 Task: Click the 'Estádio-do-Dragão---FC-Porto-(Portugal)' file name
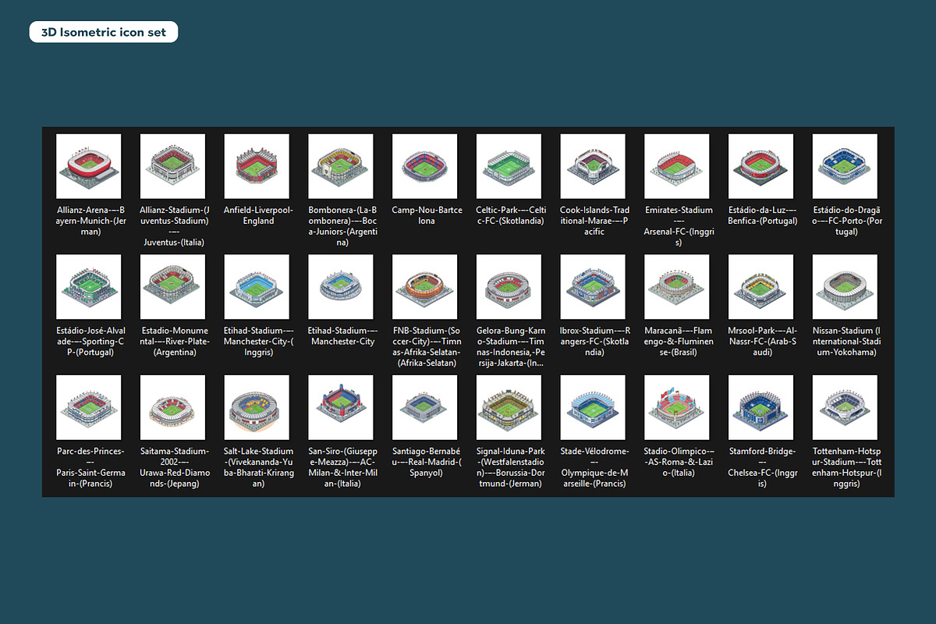coord(846,221)
